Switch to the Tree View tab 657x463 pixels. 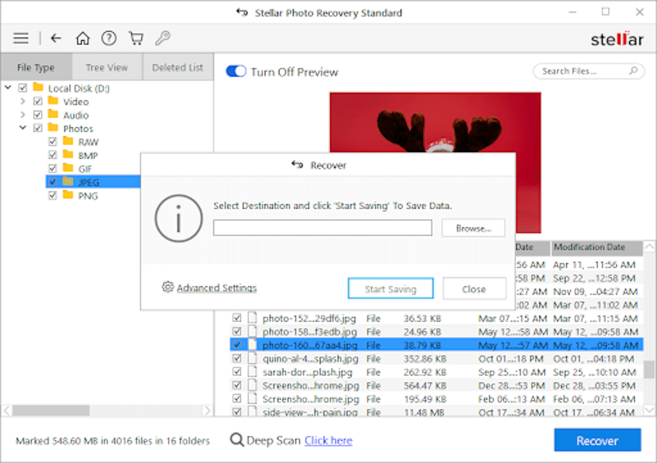coord(107,67)
